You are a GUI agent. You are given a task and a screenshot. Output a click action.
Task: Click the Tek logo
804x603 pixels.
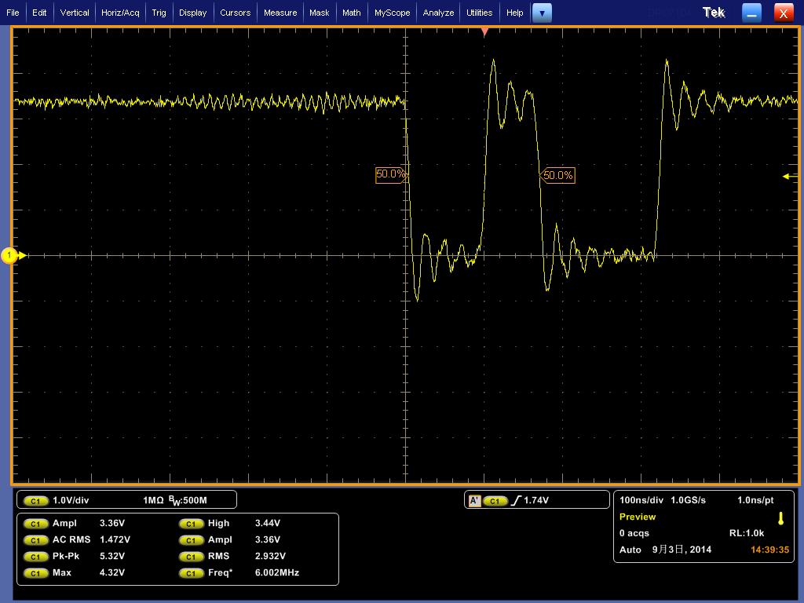pyautogui.click(x=714, y=13)
